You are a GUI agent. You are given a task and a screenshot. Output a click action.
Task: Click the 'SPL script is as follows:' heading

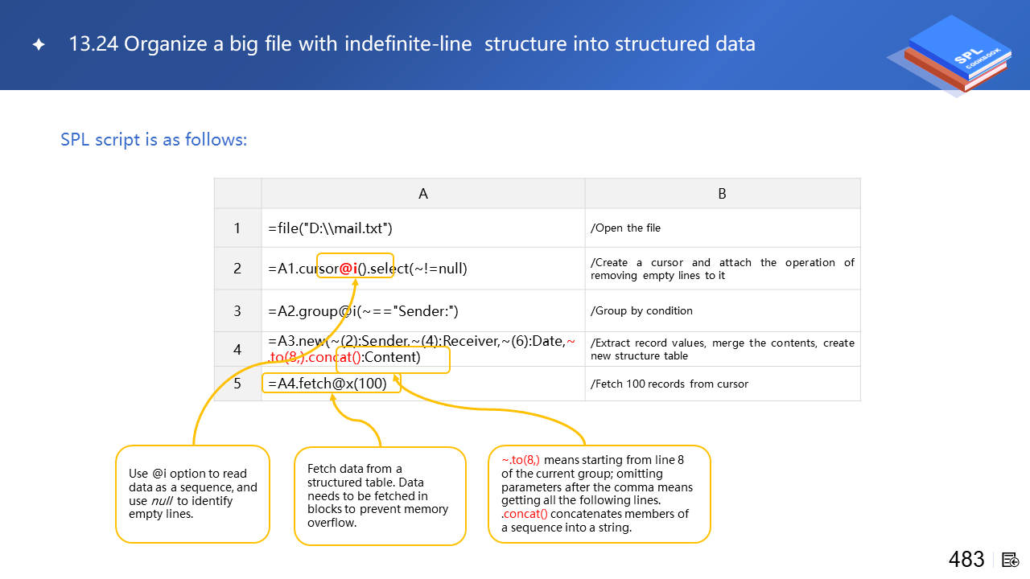[x=154, y=140]
